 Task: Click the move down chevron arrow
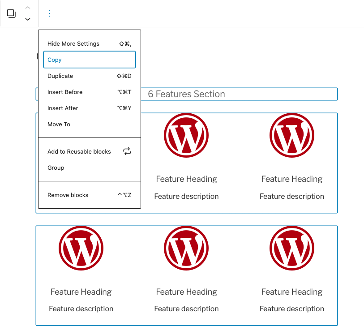tap(28, 19)
